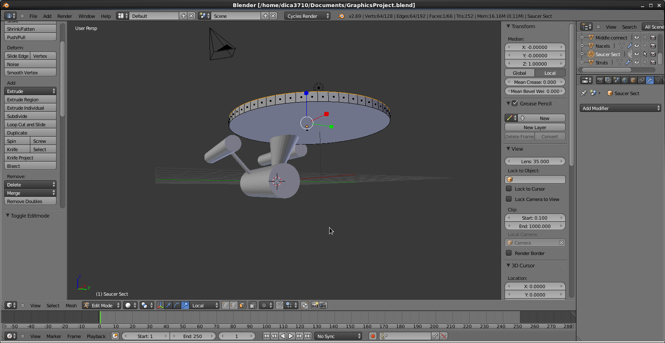Click the New Layer grease pencil button

[x=535, y=127]
